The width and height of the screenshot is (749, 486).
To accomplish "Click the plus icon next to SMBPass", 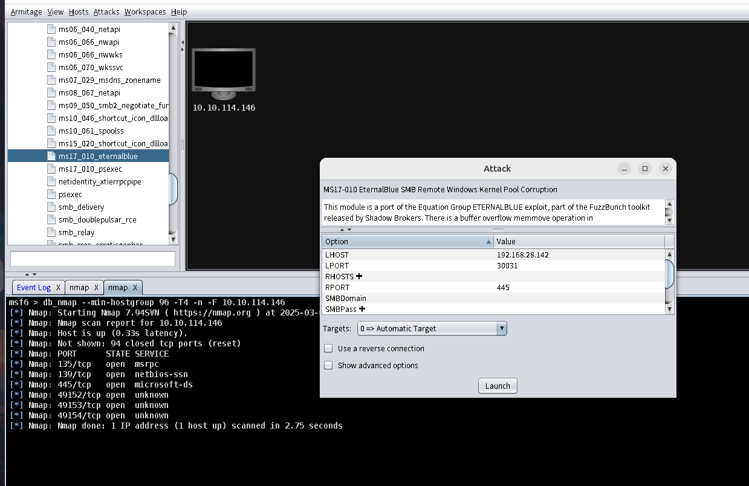I will [362, 309].
